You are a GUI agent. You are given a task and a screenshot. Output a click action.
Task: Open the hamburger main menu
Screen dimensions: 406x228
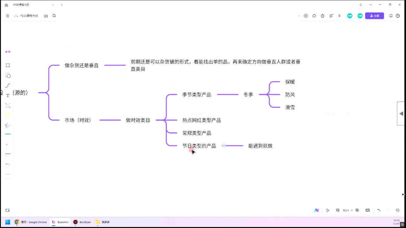[x=8, y=16]
